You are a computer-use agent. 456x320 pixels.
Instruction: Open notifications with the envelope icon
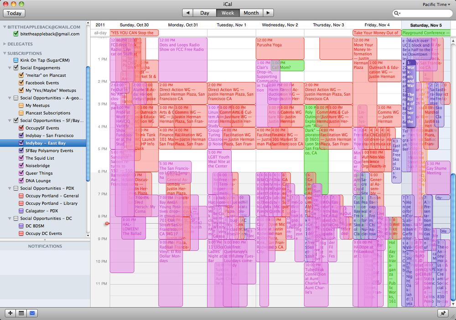tap(32, 313)
